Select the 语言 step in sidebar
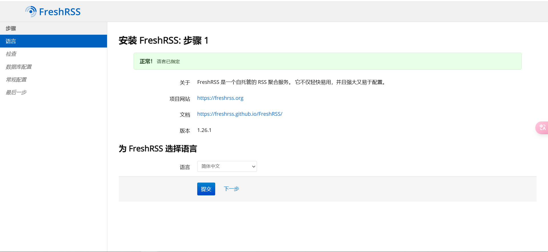 pyautogui.click(x=53, y=41)
